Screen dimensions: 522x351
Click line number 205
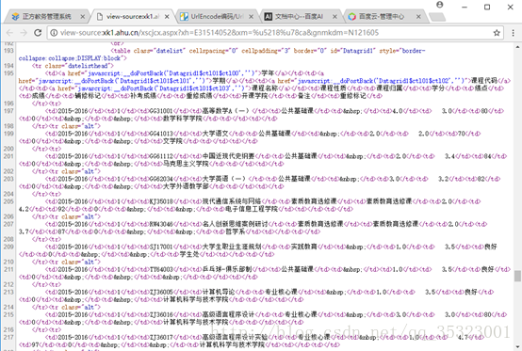tap(8, 201)
